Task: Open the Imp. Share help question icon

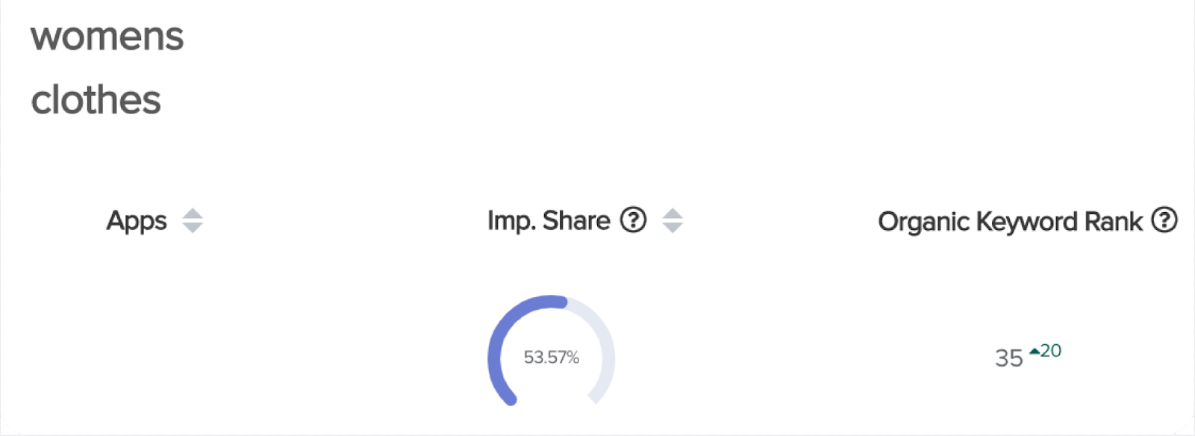Action: (x=634, y=220)
